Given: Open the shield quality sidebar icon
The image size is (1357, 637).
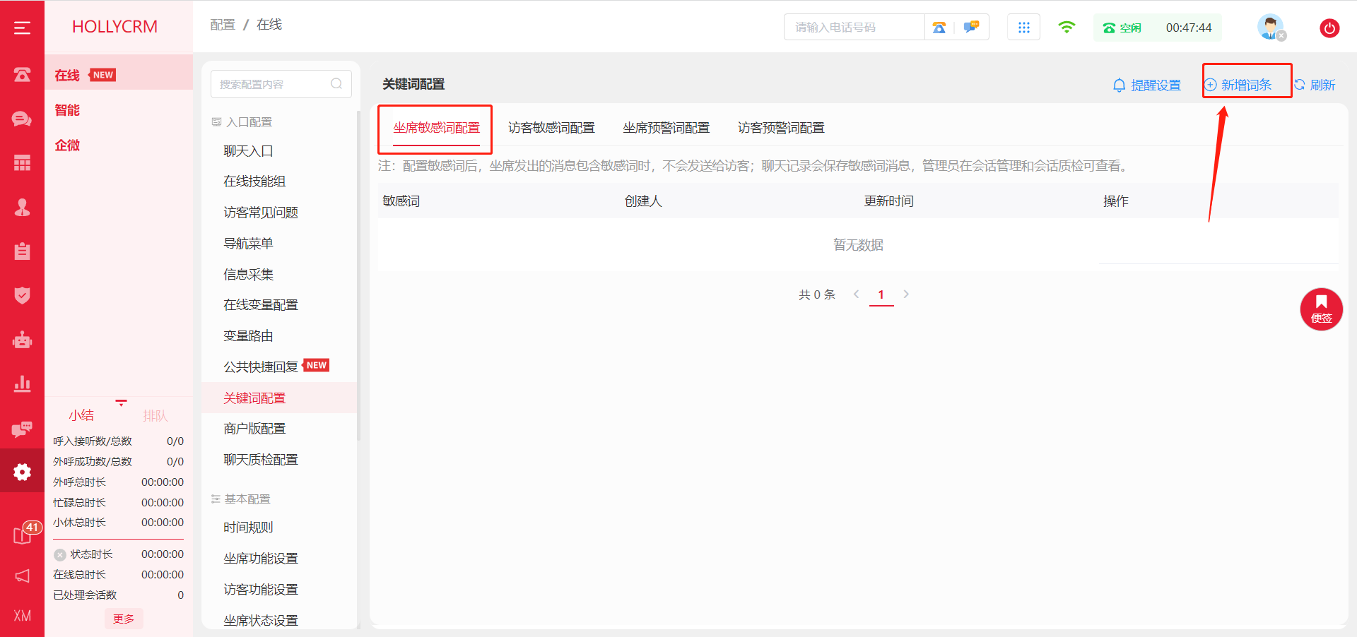Looking at the screenshot, I should coord(22,295).
